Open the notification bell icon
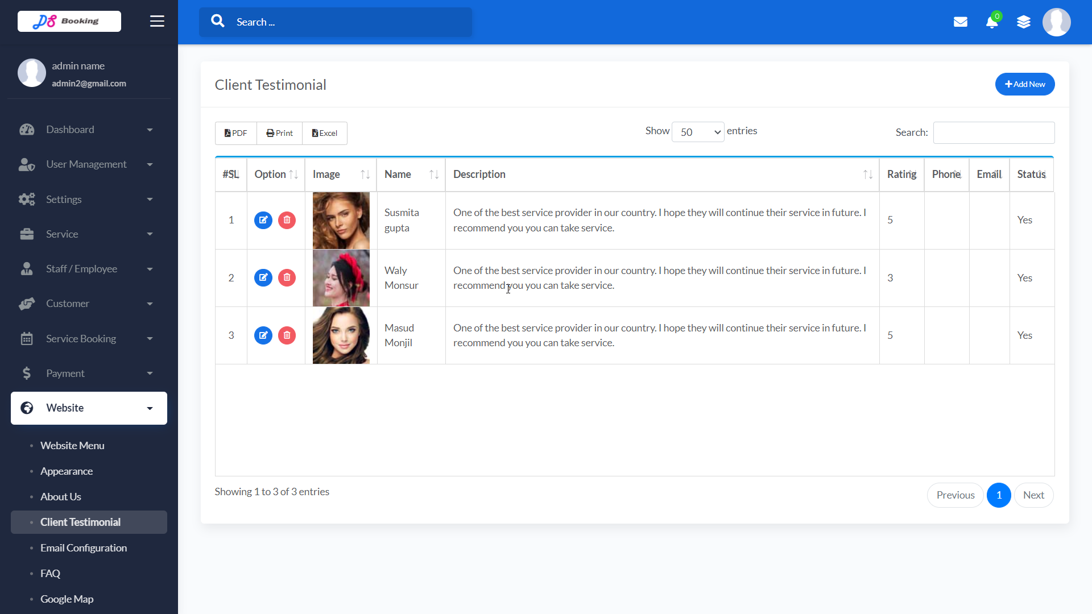 pyautogui.click(x=992, y=22)
